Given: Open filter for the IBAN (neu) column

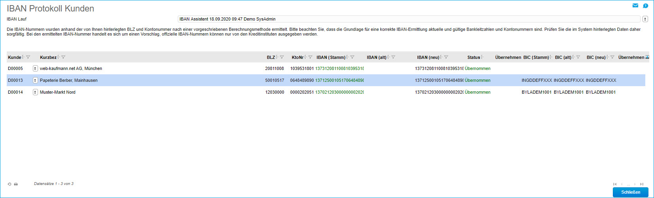Looking at the screenshot, I should [x=446, y=57].
